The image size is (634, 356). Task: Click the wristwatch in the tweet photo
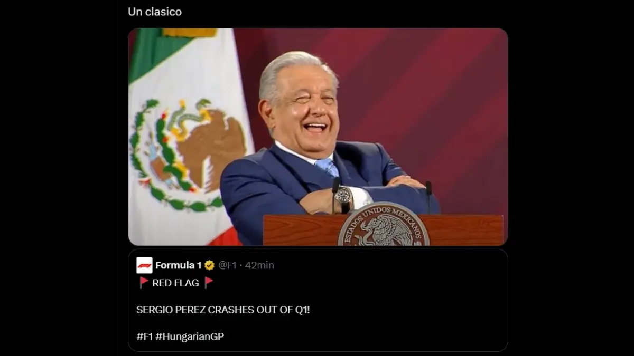click(344, 196)
